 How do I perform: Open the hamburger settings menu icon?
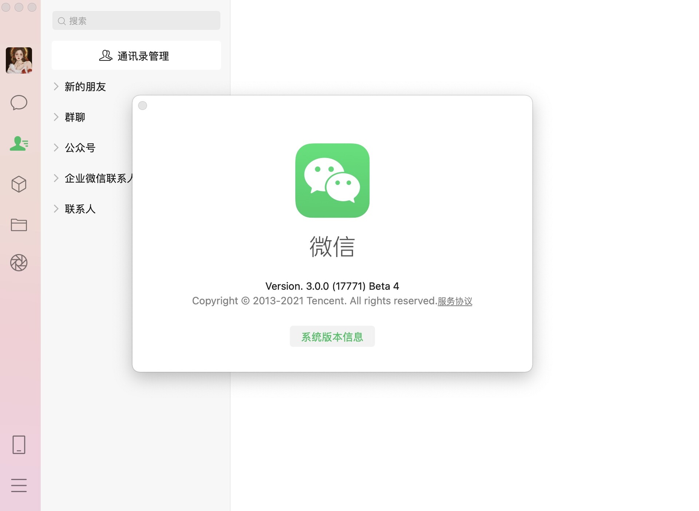(19, 486)
